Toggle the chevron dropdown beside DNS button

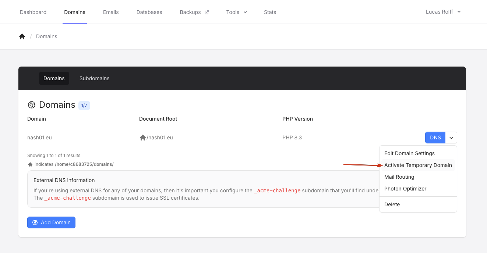(x=451, y=138)
